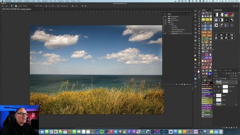Click the play button at Actions panel bottom

pyautogui.click(x=182, y=84)
